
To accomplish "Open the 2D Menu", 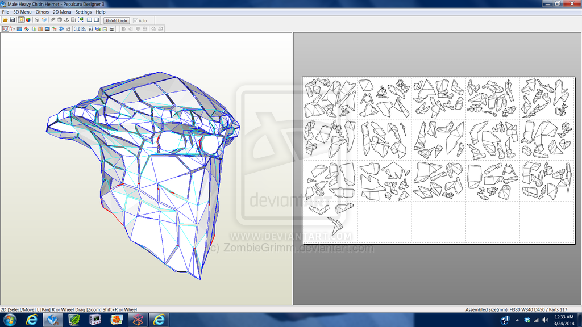I will click(x=62, y=12).
